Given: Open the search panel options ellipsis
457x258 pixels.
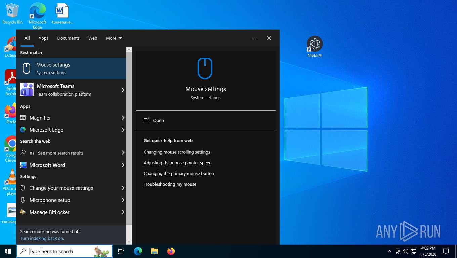Looking at the screenshot, I should [255, 38].
